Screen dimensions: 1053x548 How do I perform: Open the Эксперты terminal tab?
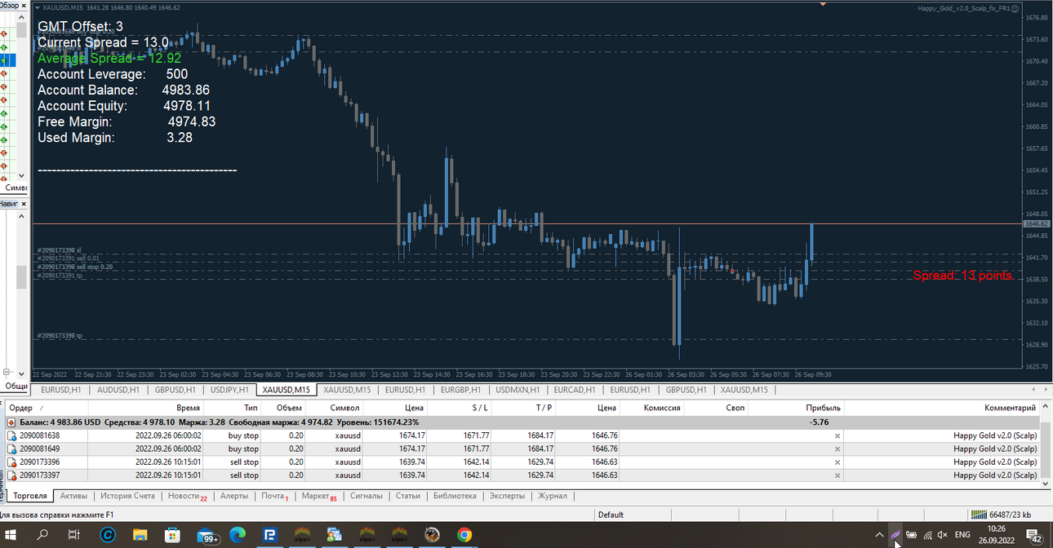507,496
